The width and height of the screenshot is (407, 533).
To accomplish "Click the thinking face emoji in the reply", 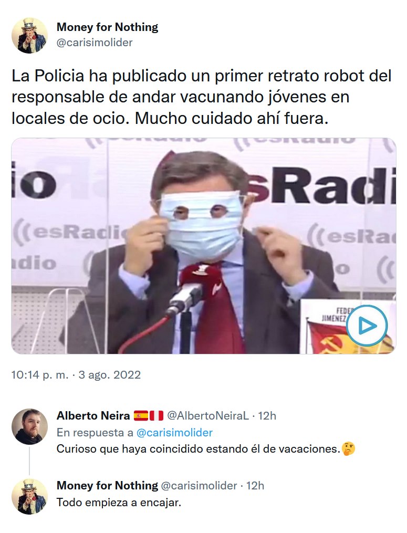I will (349, 449).
